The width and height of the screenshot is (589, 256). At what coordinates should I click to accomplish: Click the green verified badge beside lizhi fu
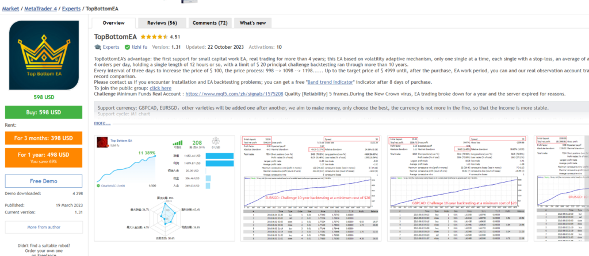tap(128, 47)
